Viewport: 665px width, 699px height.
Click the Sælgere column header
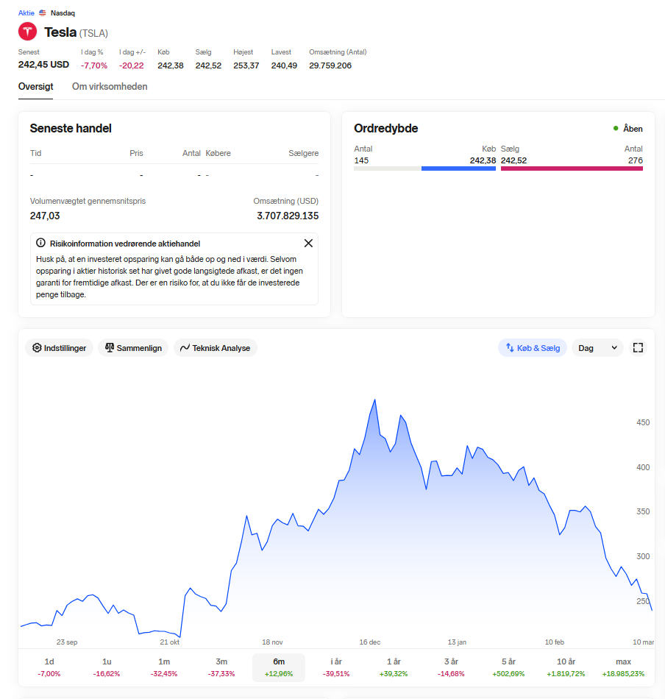click(x=304, y=153)
